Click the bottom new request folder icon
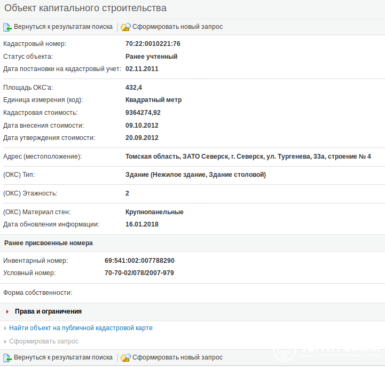The height and width of the screenshot is (367, 385). 125,358
